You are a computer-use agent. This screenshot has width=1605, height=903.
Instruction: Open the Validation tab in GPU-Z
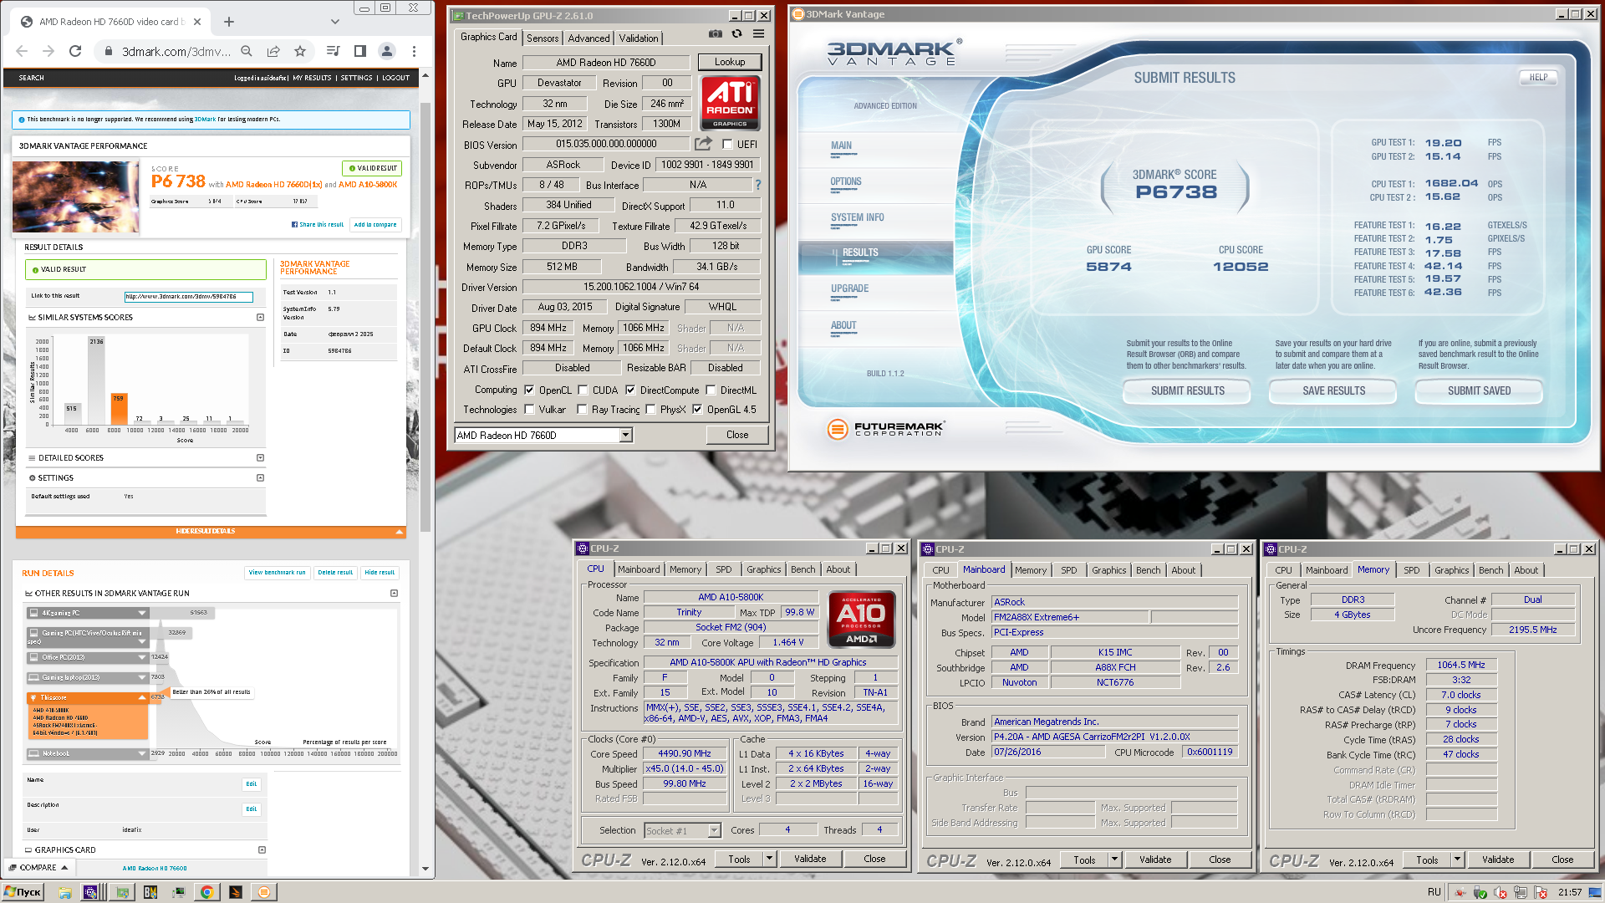click(x=639, y=38)
